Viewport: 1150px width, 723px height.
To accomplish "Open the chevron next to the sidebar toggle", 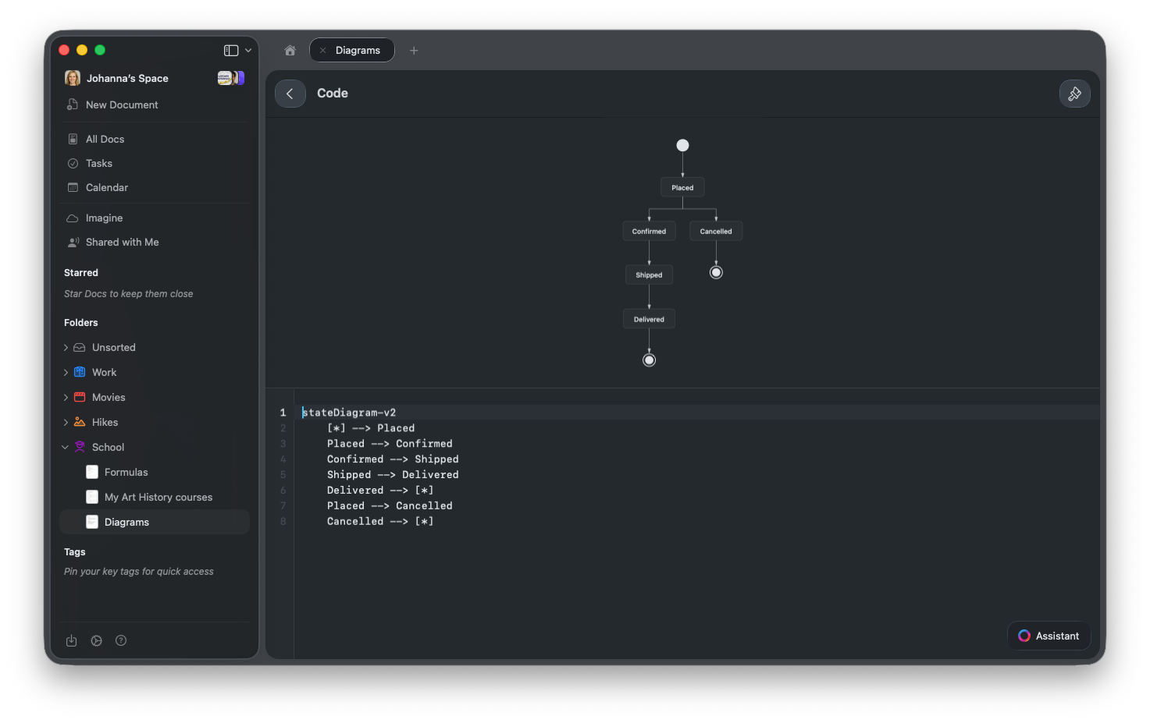I will (x=248, y=49).
